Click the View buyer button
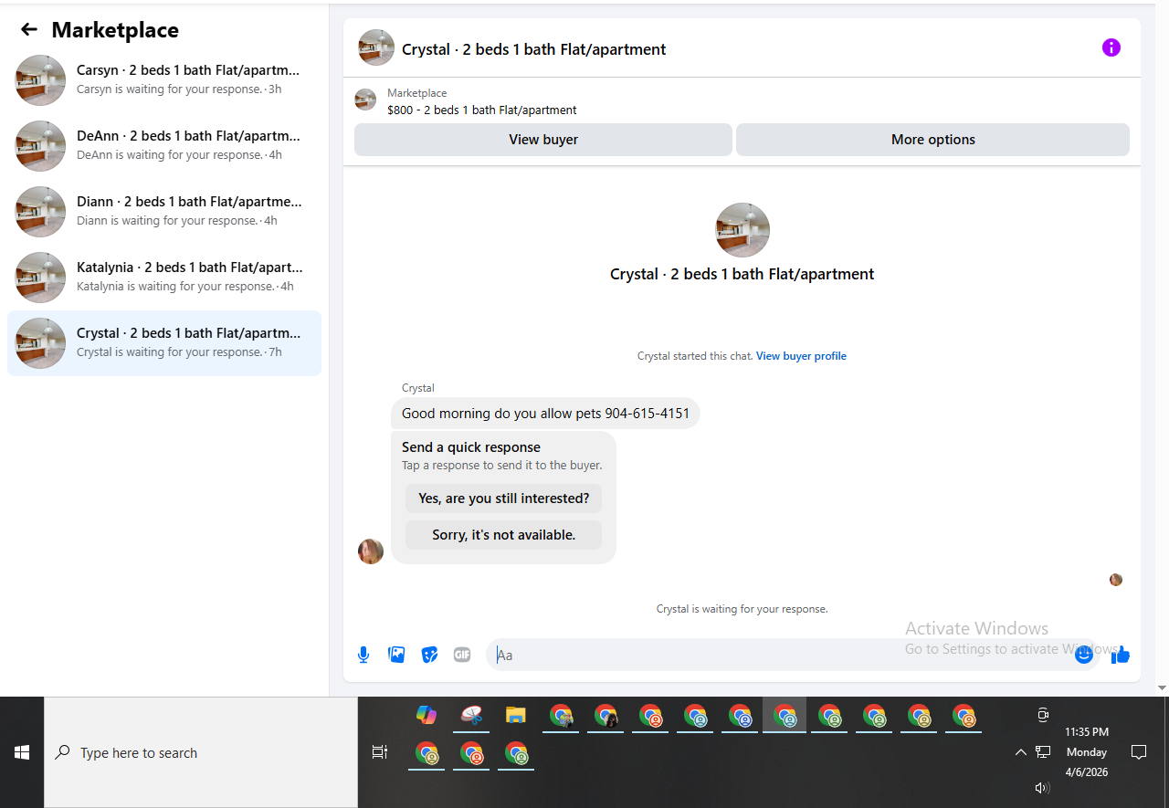This screenshot has width=1169, height=808. click(543, 140)
